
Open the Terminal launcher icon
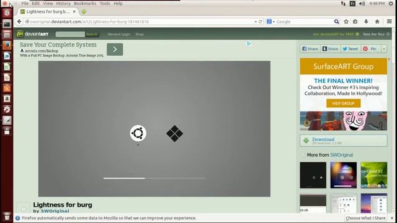(7, 24)
